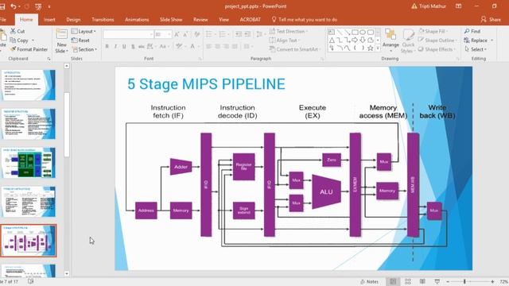Open the Review tab
This screenshot has height=286, width=509.
pyautogui.click(x=200, y=19)
